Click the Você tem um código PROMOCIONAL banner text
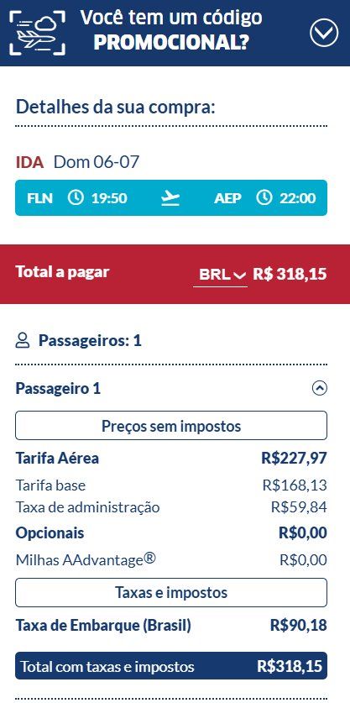The image size is (350, 703). tap(171, 29)
